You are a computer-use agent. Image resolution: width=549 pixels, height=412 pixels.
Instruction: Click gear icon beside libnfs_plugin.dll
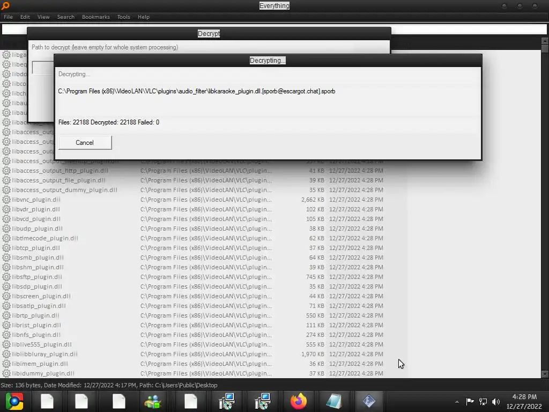pyautogui.click(x=6, y=335)
